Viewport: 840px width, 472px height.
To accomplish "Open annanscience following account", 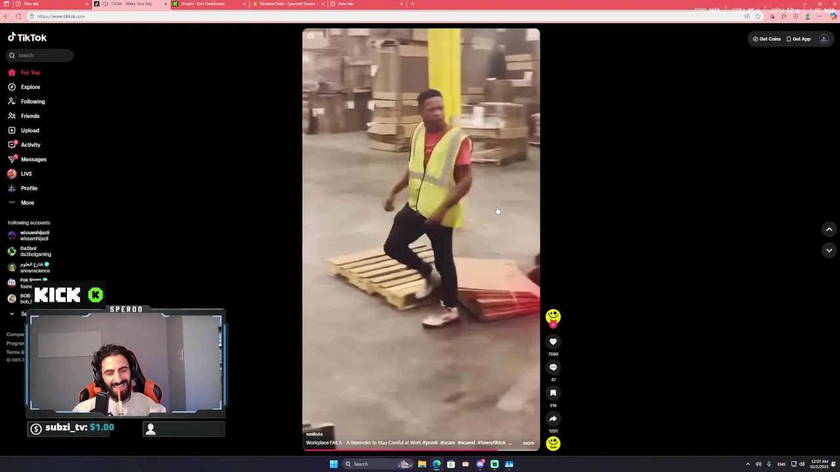I will click(x=29, y=267).
